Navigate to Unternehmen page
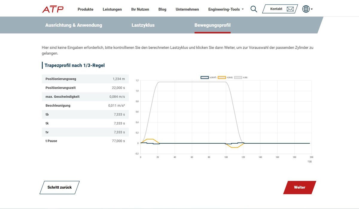The height and width of the screenshot is (209, 359). click(x=187, y=9)
